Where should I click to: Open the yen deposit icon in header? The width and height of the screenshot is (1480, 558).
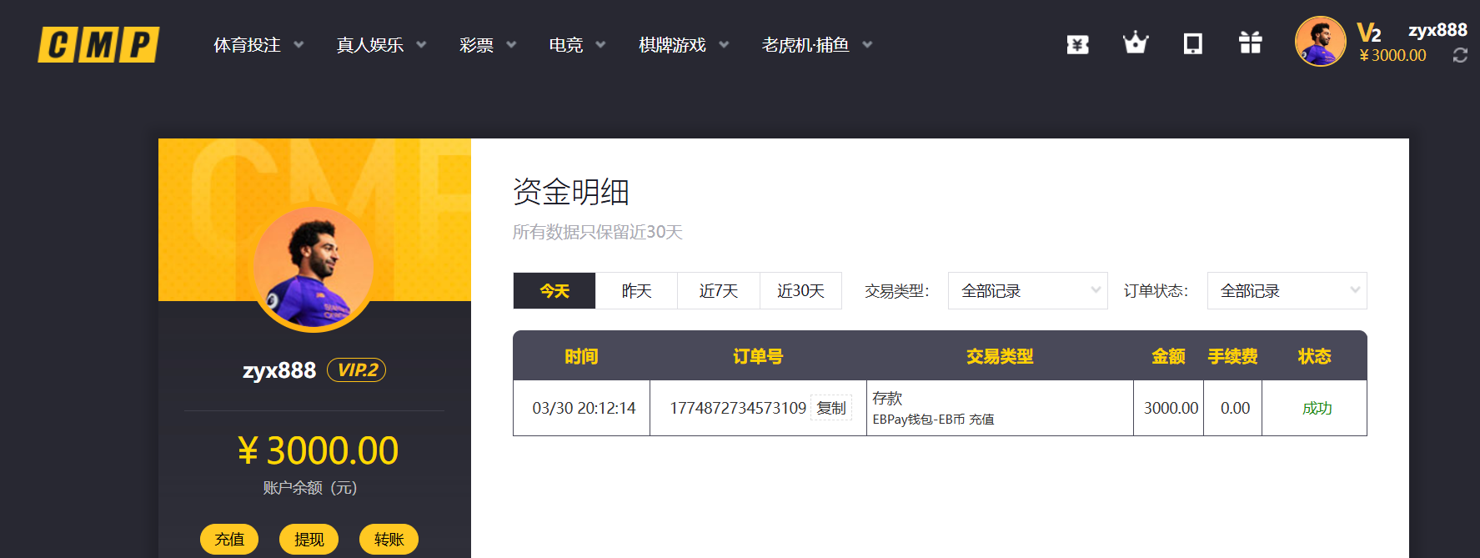pos(1077,44)
